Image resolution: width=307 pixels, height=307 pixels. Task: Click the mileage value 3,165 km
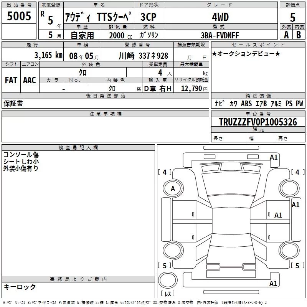(48, 55)
